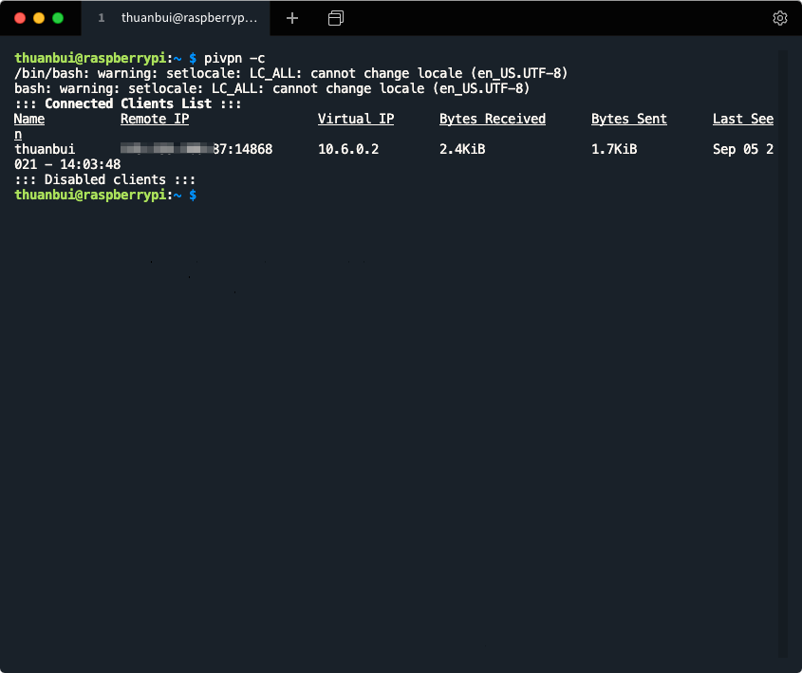Click the 'Connected Clients List' heading line
This screenshot has height=673, width=802.
(128, 103)
